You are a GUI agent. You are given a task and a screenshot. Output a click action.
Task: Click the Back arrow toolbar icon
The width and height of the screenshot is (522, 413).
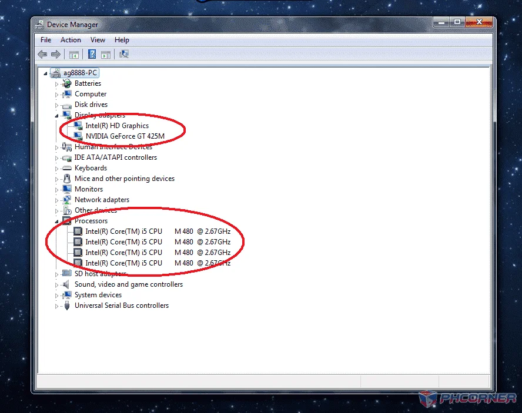(42, 54)
